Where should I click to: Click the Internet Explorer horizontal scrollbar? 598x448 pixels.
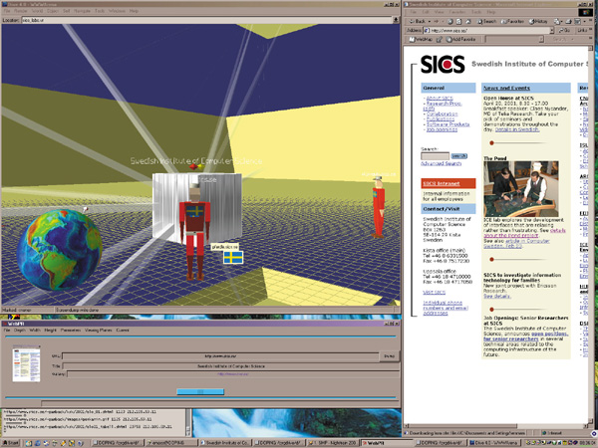pos(495,426)
